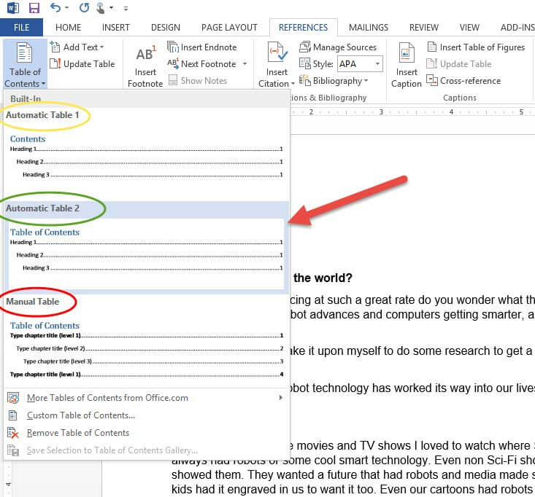Open touch mode dropdown arrow
This screenshot has height=497, width=535.
111,8
